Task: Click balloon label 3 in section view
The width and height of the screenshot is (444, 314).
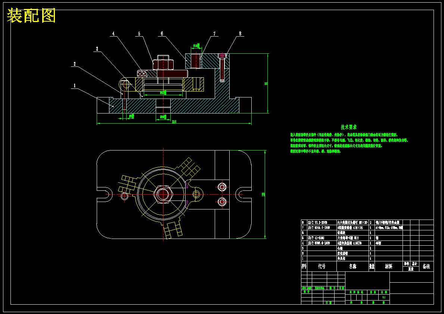Action: point(97,49)
